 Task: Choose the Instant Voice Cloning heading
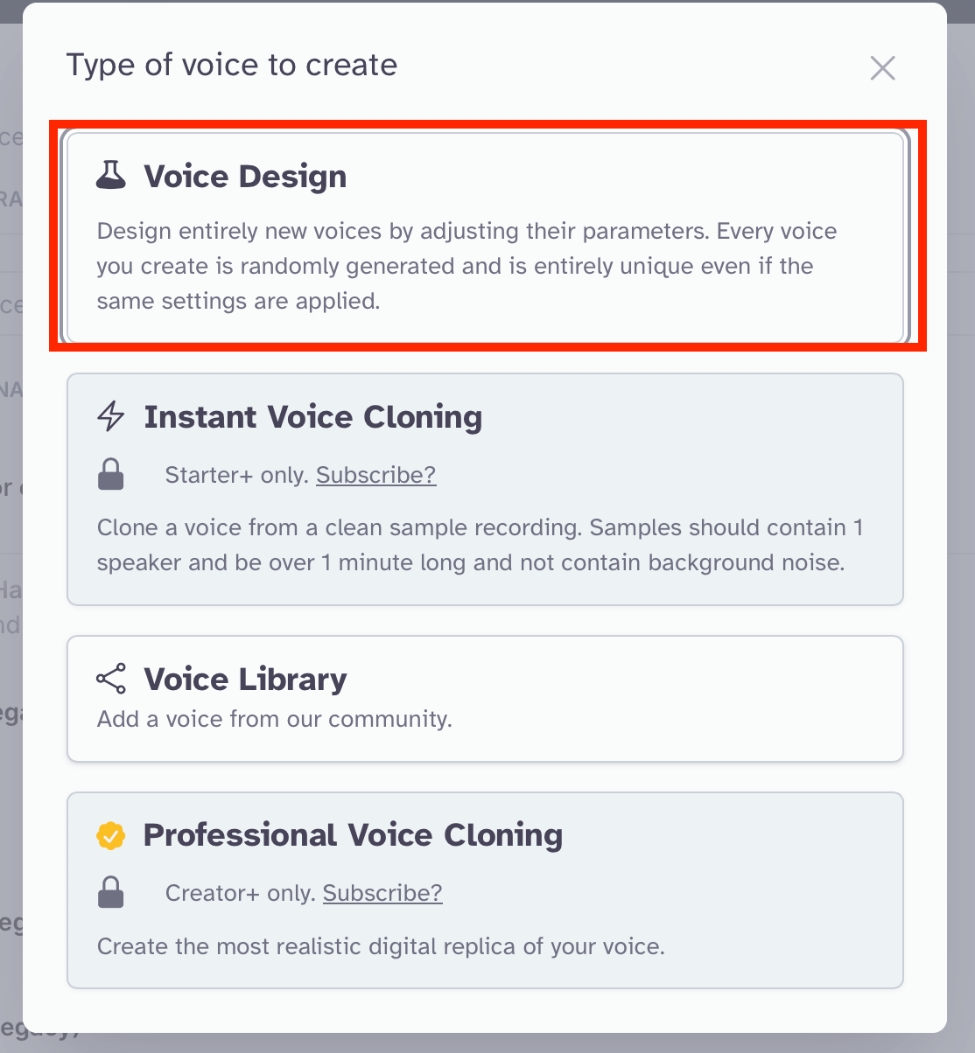coord(312,417)
